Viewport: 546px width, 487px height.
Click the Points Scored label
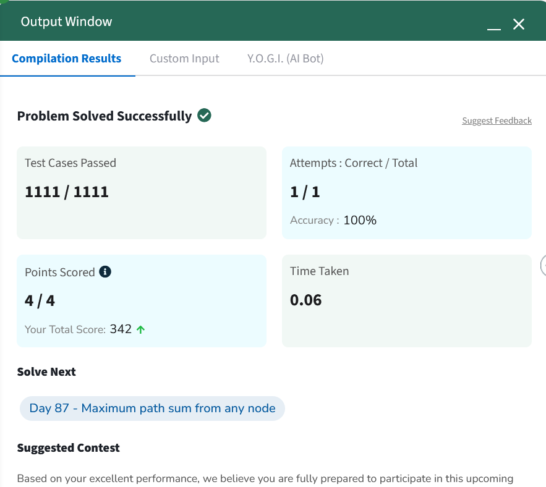pyautogui.click(x=59, y=272)
